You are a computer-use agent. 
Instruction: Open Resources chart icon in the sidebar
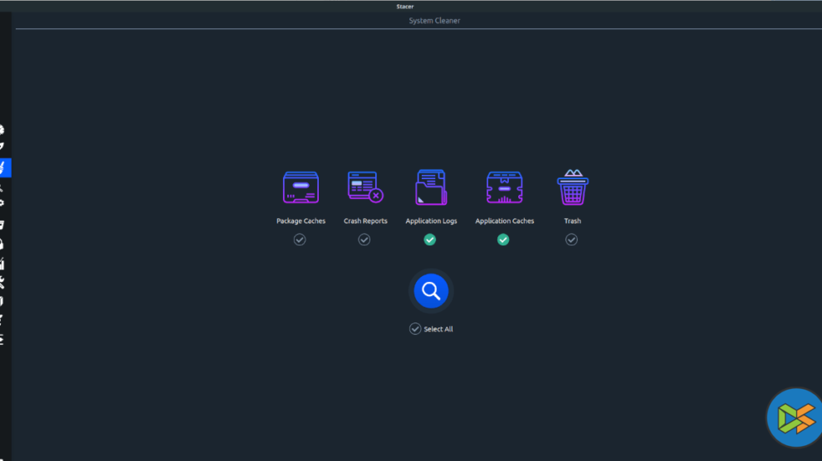coord(2,264)
